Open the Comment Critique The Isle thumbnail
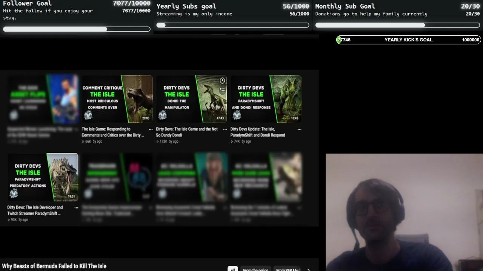Image resolution: width=483 pixels, height=271 pixels. (117, 99)
